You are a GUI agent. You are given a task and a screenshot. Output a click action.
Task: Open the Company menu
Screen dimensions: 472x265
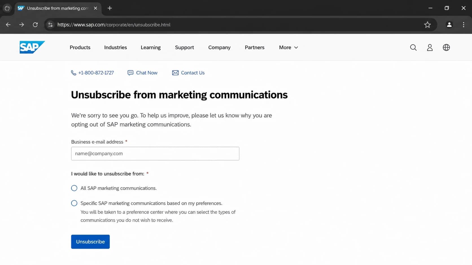(x=219, y=47)
